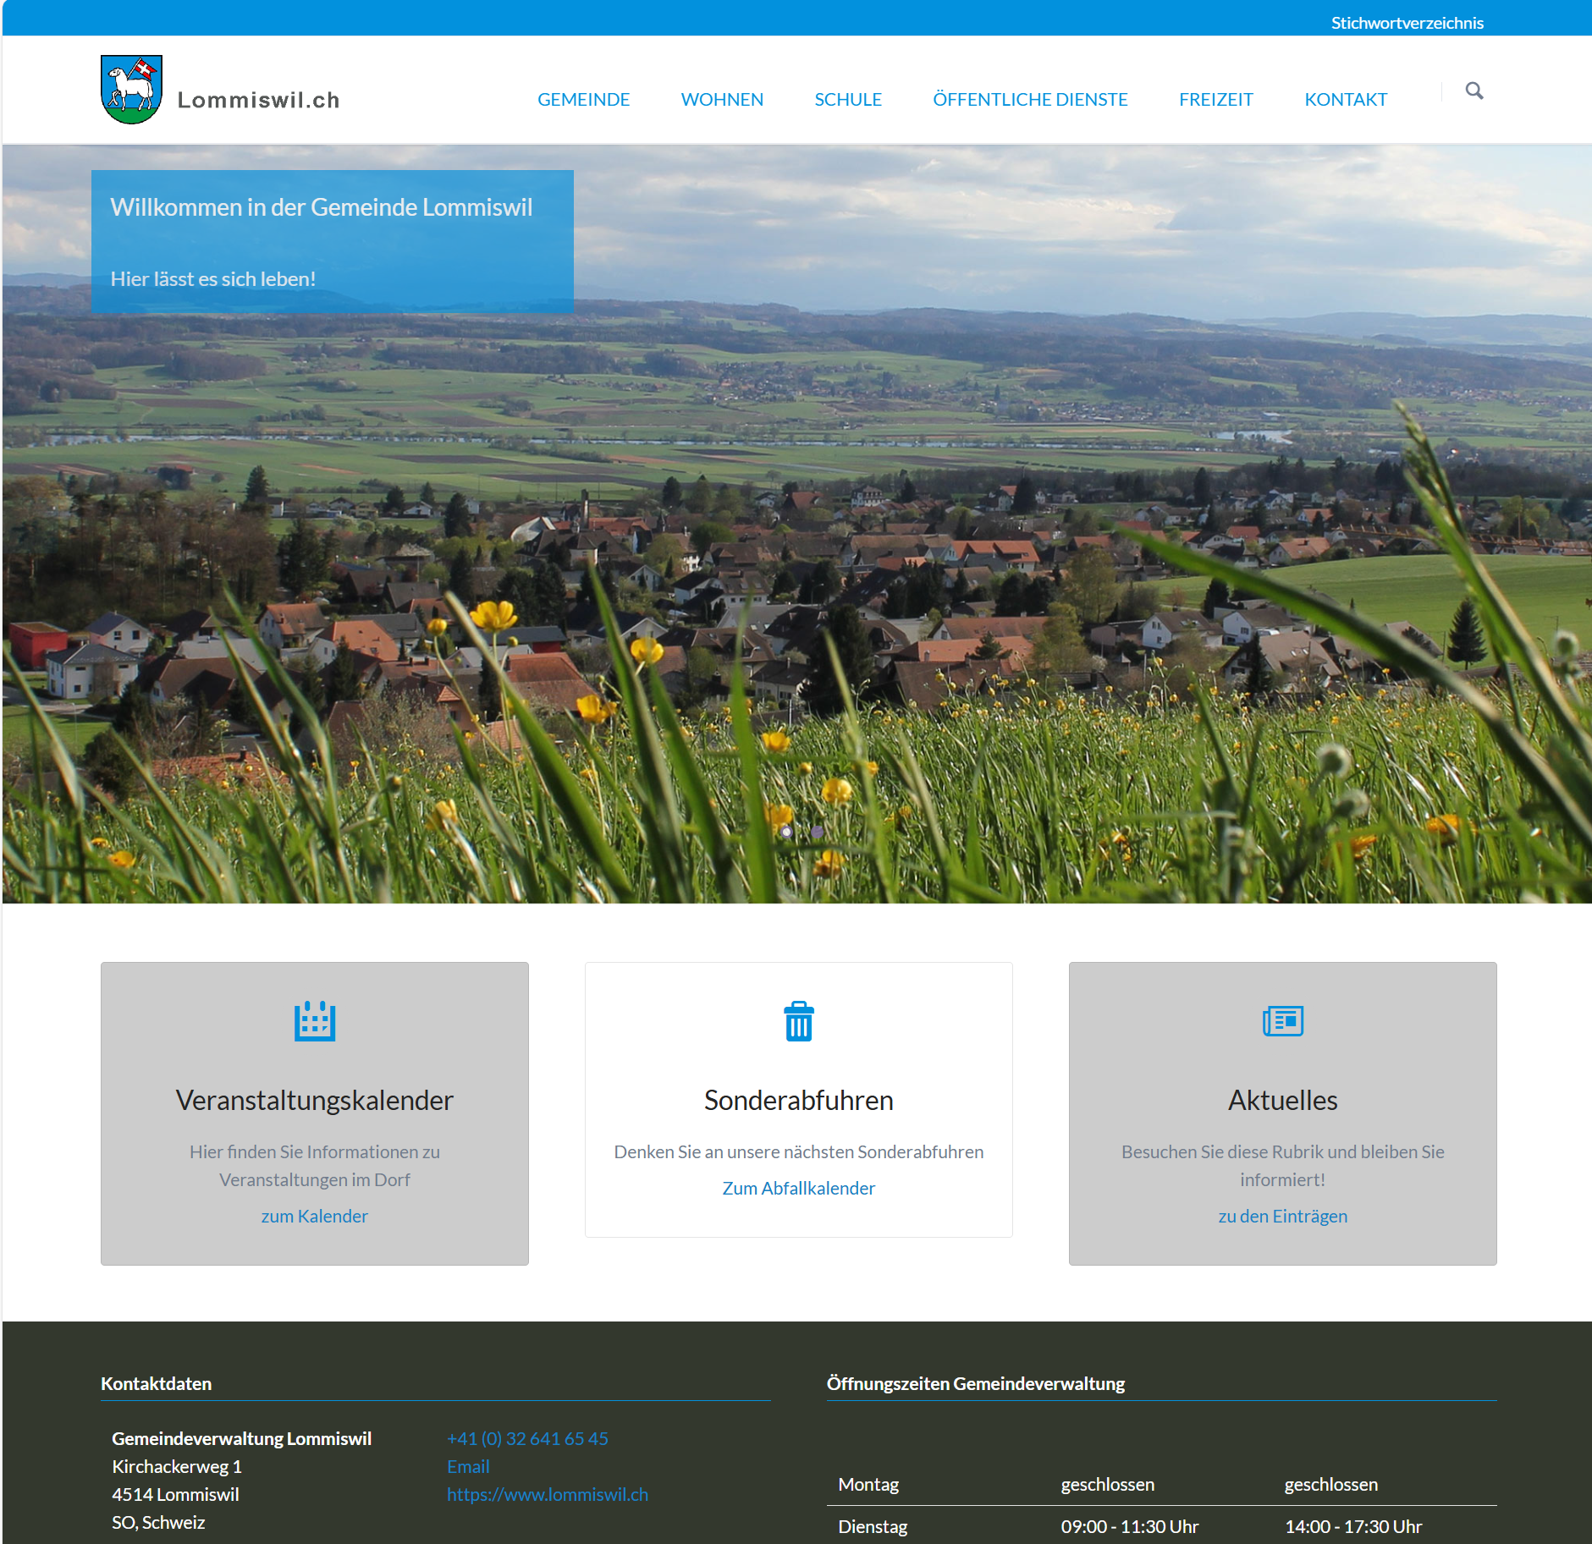Call the phone number +41 32 641 65 45
The height and width of the screenshot is (1544, 1592).
coord(527,1438)
